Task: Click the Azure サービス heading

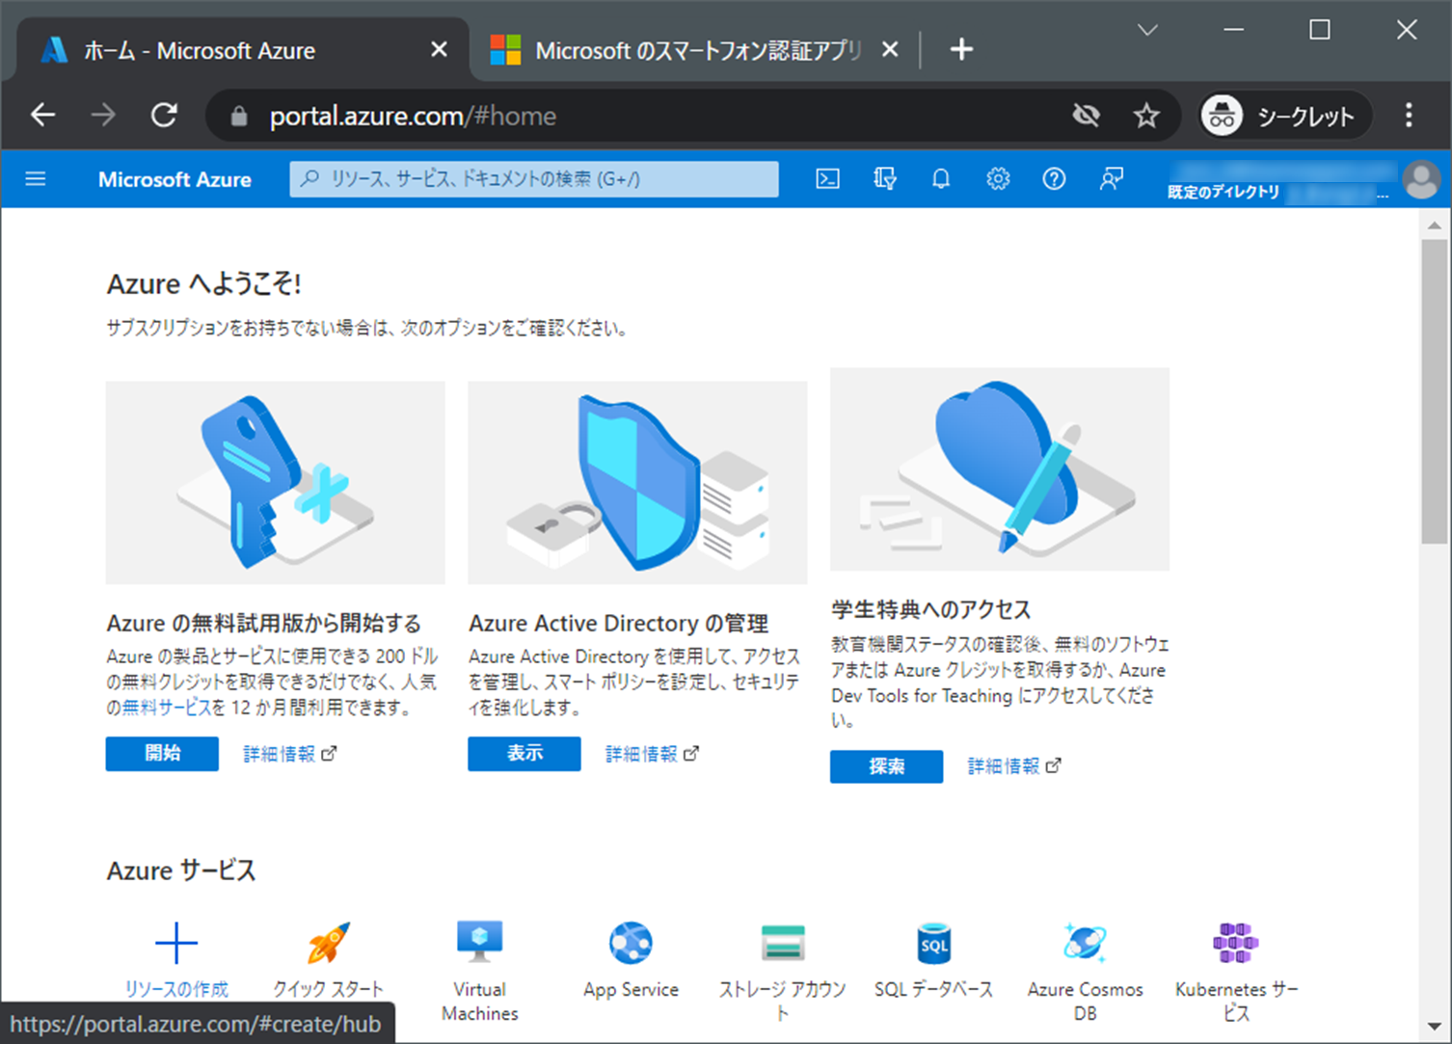Action: 181,870
